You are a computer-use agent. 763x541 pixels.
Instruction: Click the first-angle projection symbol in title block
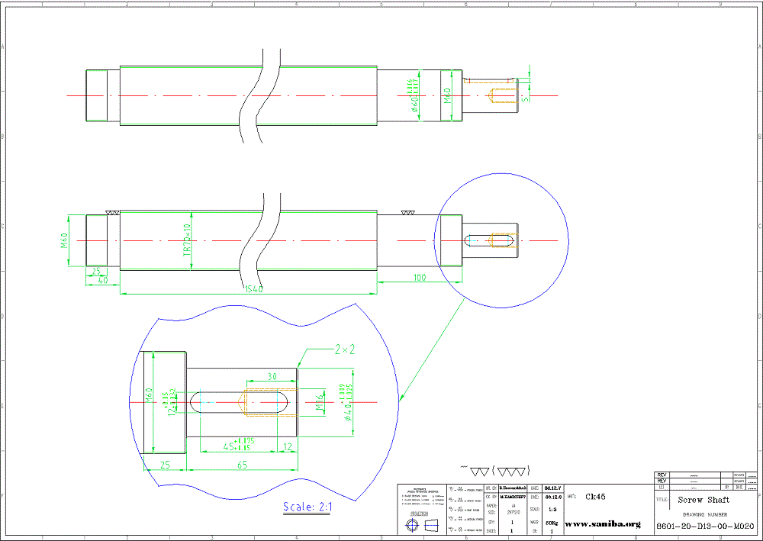tap(422, 526)
